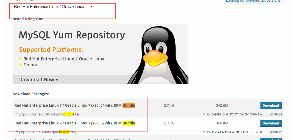Download the 32-bit RPM Bundle
Screen dimensions: 300x140
coord(271,123)
